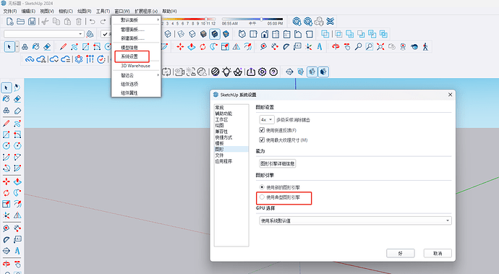Select 工作区 in preferences list
Image resolution: width=499 pixels, height=274 pixels.
click(x=221, y=120)
